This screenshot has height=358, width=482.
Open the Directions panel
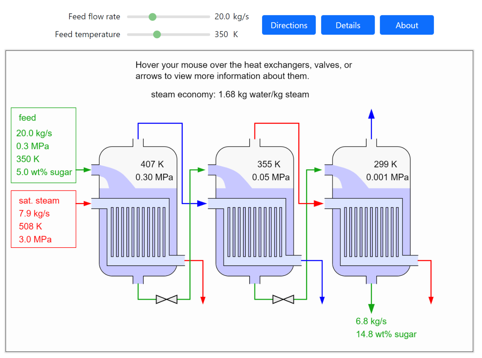click(289, 25)
